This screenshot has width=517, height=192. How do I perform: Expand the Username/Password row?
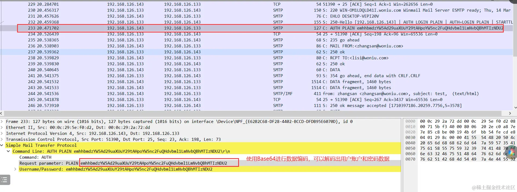15,169
